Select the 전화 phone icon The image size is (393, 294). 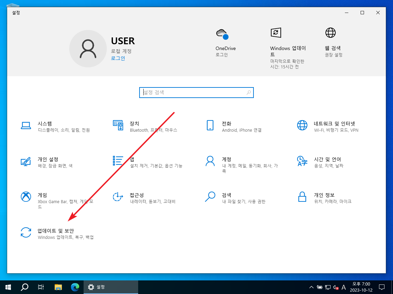[210, 125]
